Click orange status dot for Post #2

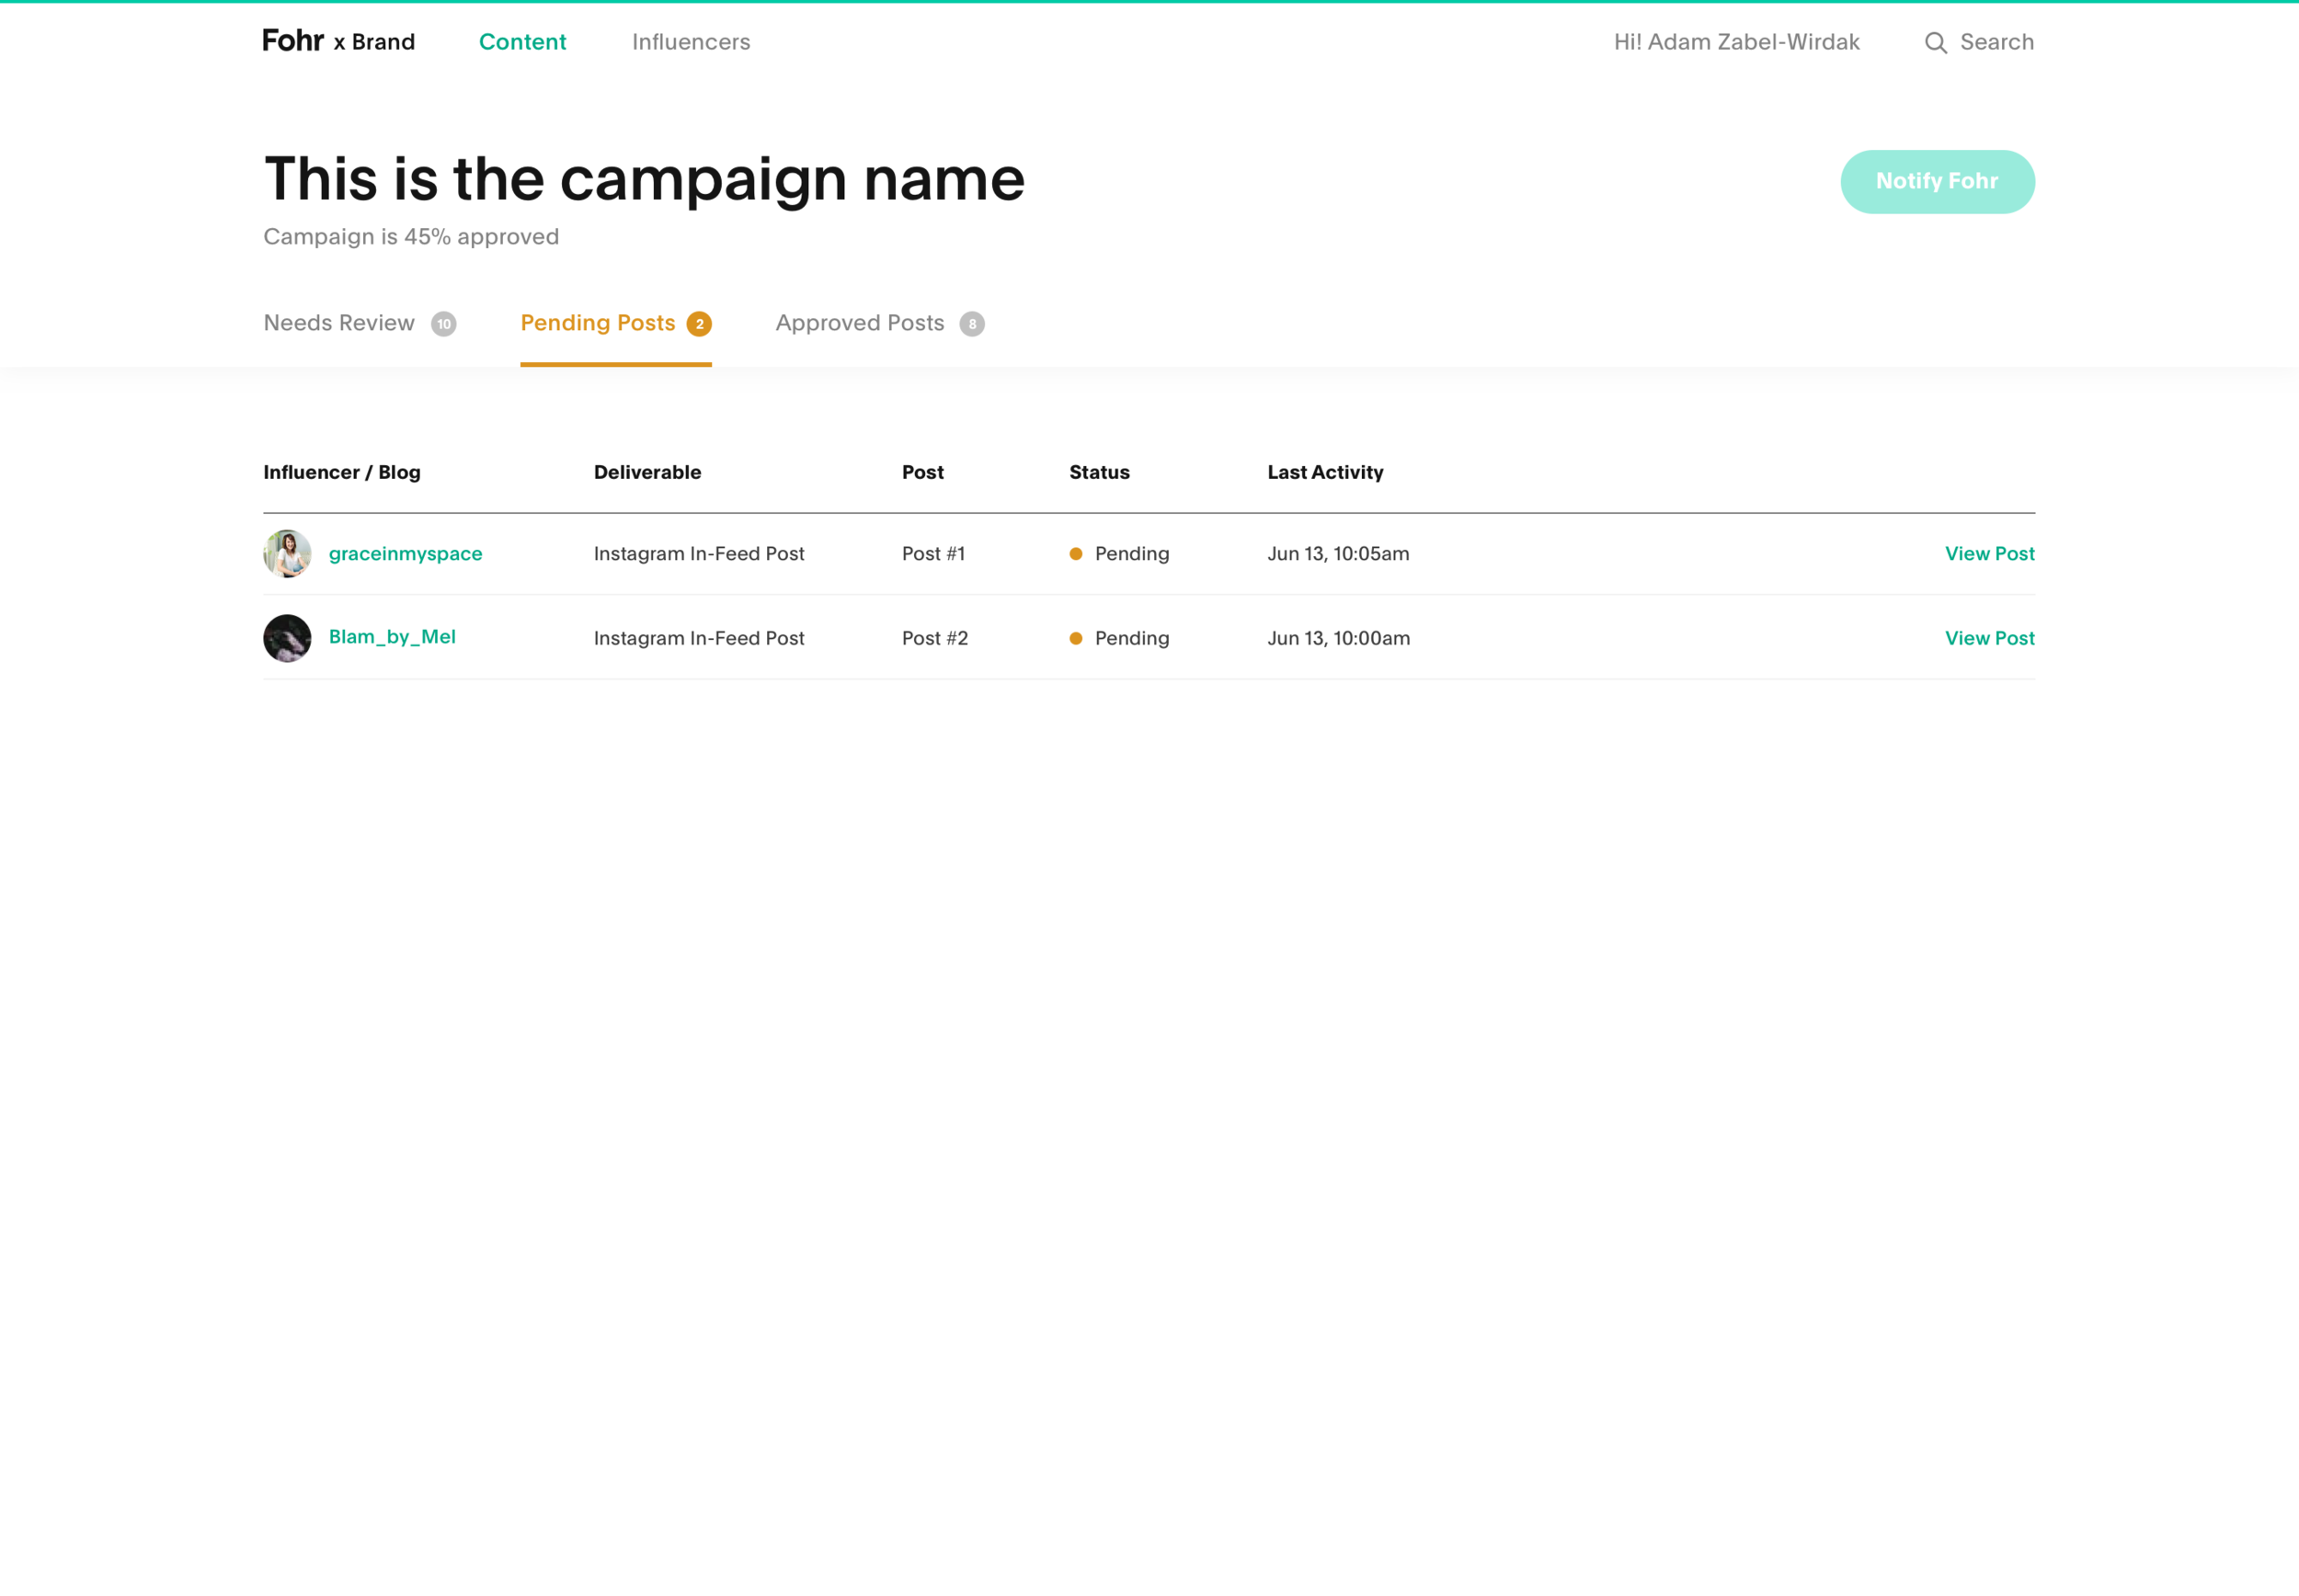click(1075, 638)
